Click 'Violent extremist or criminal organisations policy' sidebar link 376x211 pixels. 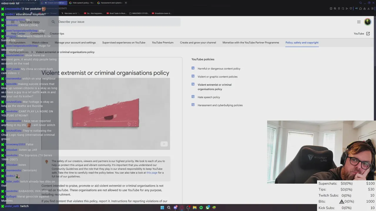pyautogui.click(x=214, y=87)
